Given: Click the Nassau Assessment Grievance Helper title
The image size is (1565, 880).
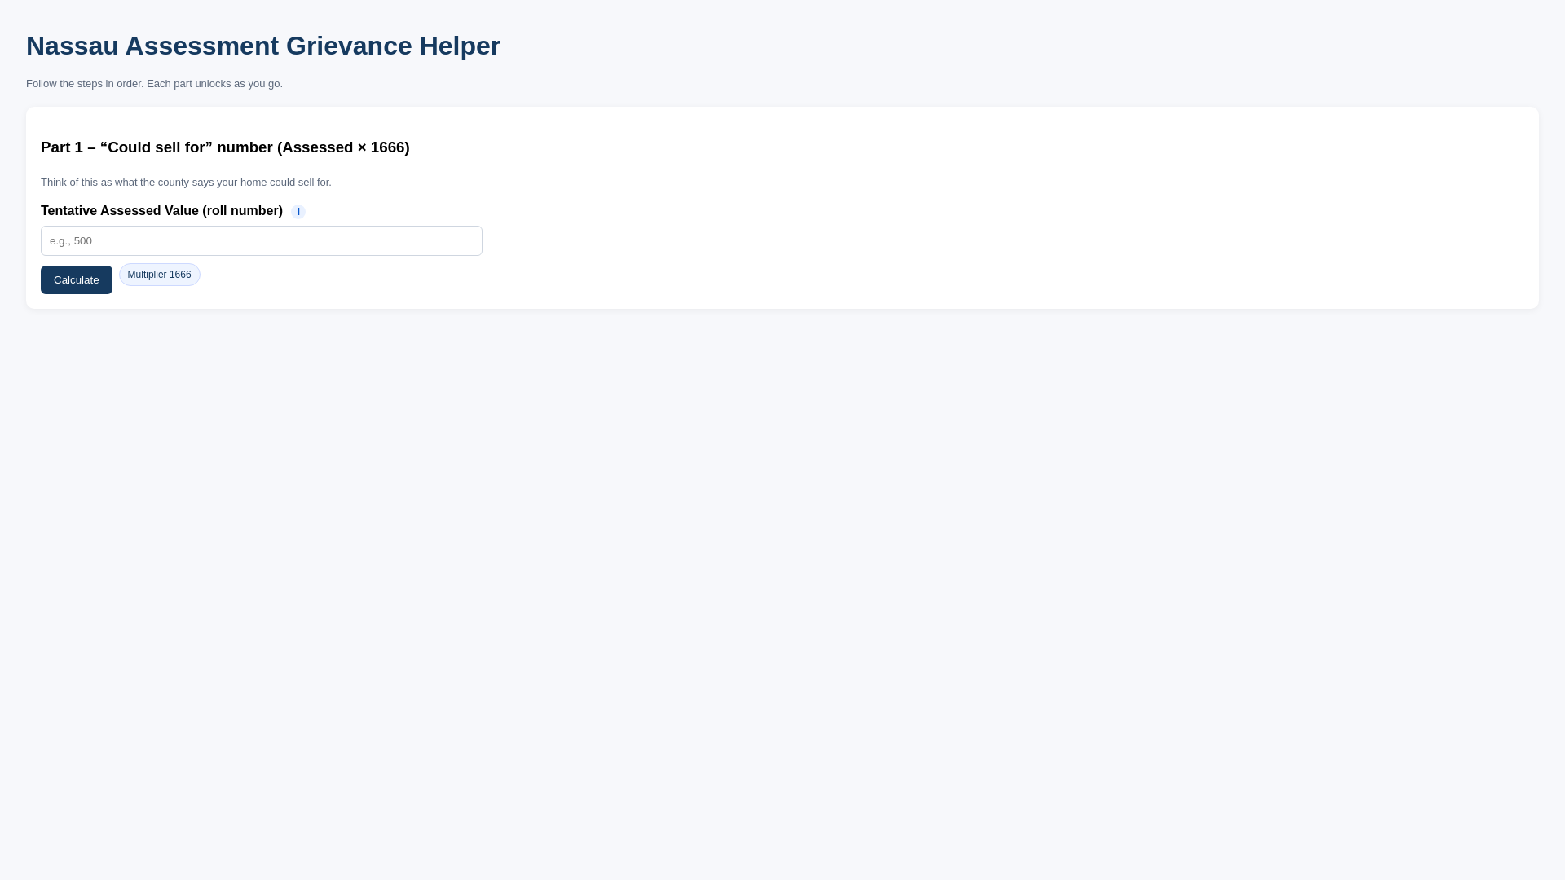Looking at the screenshot, I should [262, 46].
